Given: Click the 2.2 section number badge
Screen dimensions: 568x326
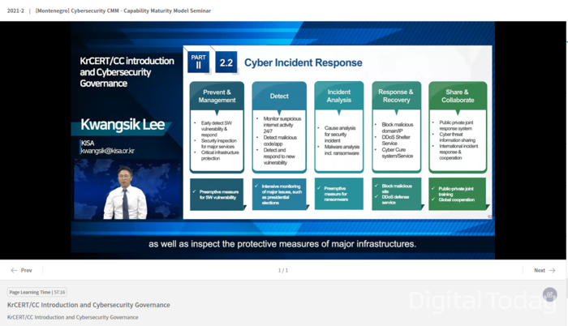Looking at the screenshot, I should [226, 62].
